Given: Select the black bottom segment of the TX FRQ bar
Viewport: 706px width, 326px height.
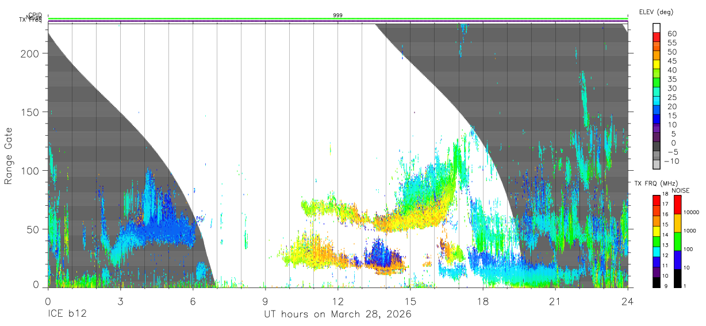Looking at the screenshot, I should coord(657,283).
